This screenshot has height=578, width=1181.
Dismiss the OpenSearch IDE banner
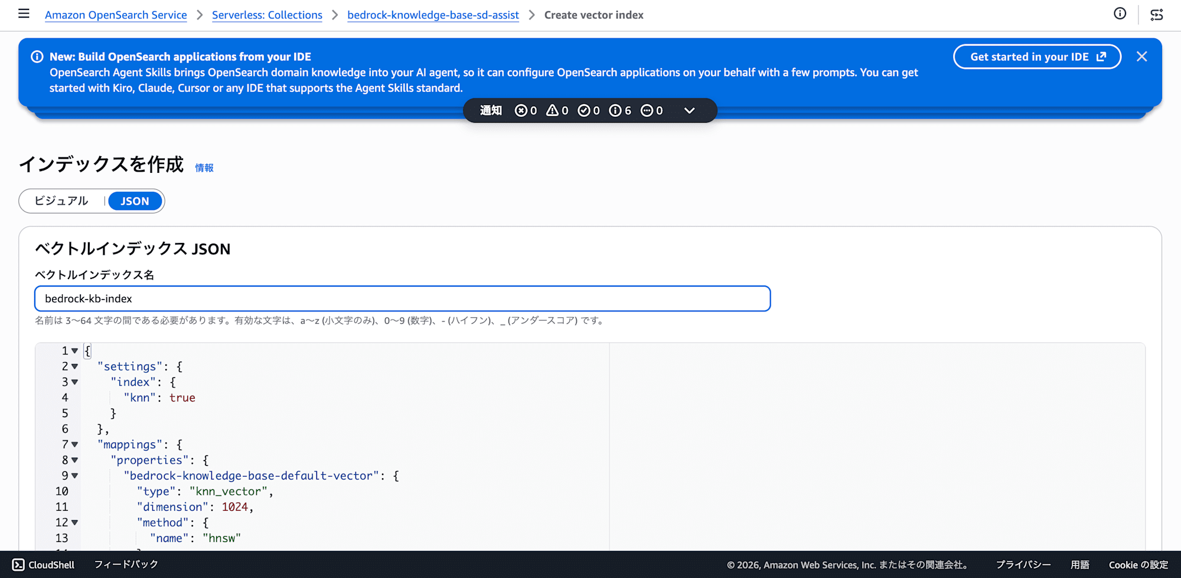click(1141, 57)
